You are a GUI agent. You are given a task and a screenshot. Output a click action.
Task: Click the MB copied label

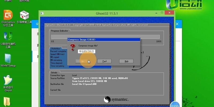coord(55,57)
